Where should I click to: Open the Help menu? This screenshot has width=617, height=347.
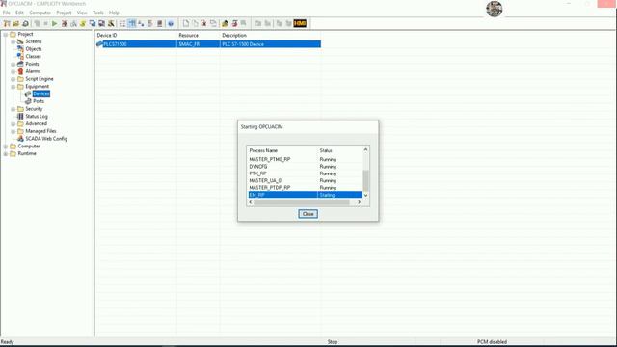pos(114,13)
